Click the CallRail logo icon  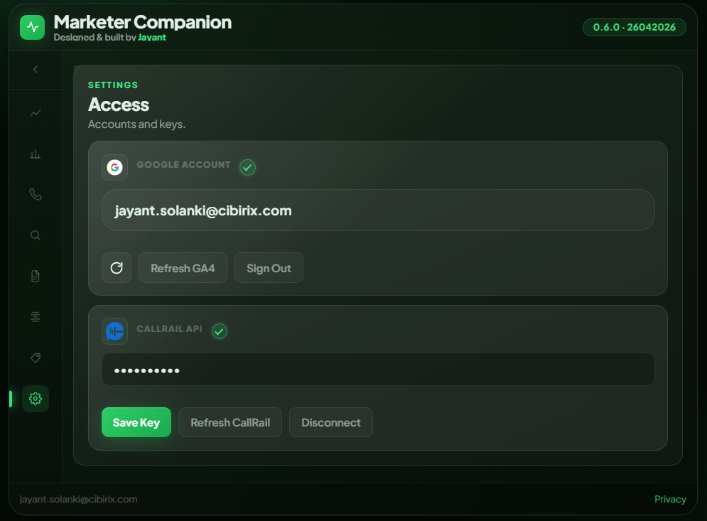coord(114,331)
